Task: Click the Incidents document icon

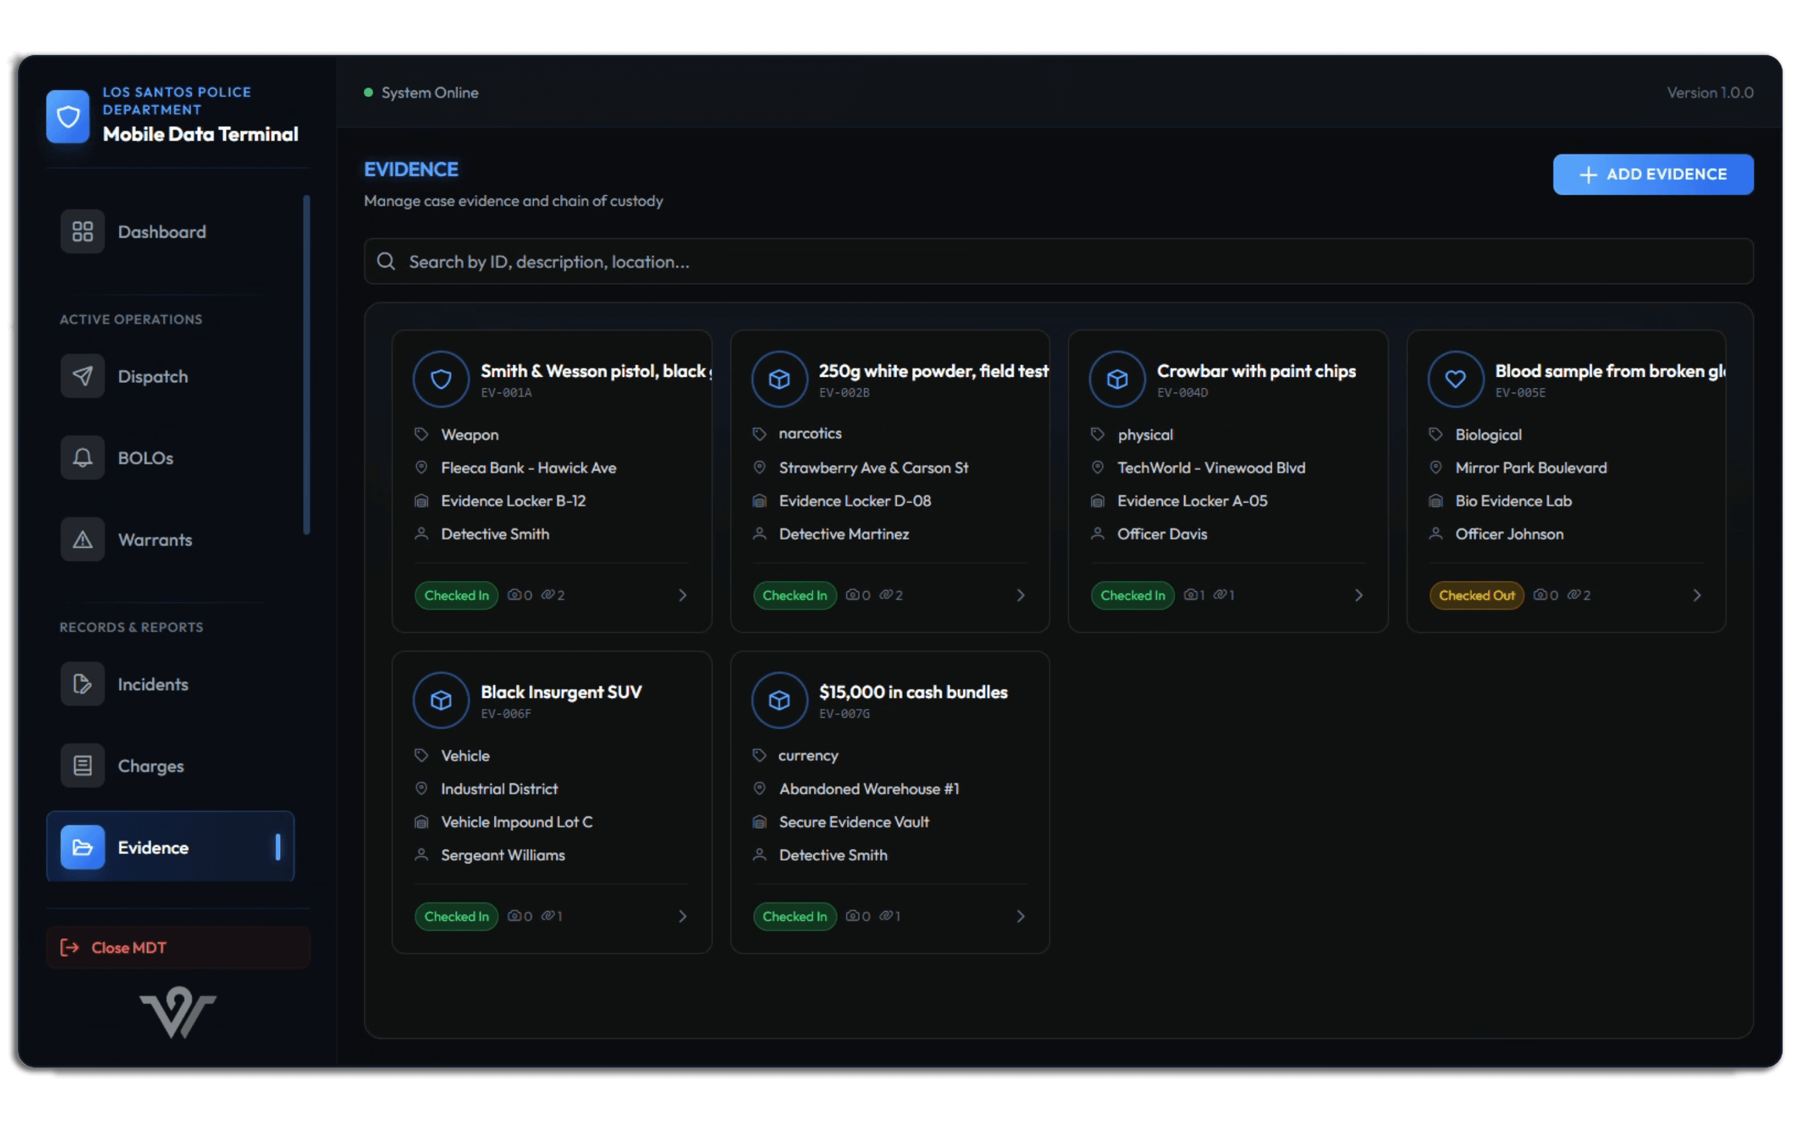Action: click(x=83, y=684)
